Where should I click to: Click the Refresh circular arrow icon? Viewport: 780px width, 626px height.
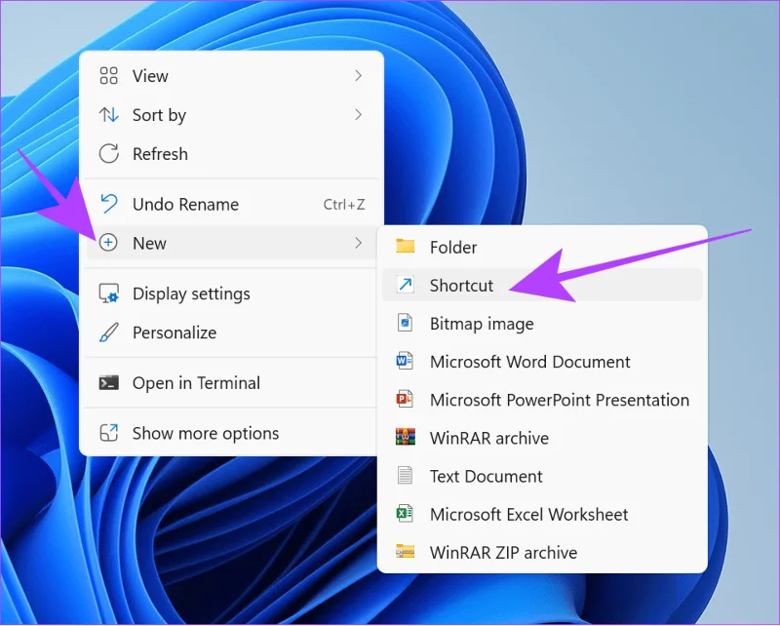coord(108,154)
